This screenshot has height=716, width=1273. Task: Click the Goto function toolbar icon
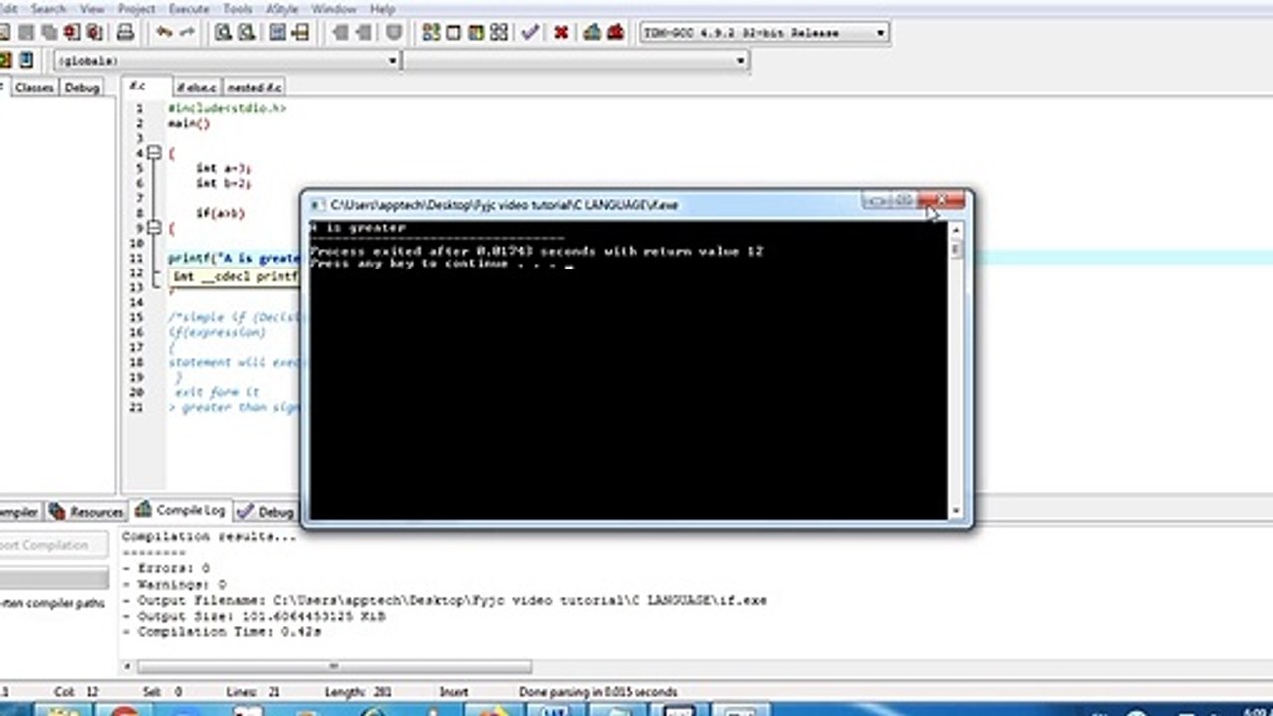[x=277, y=33]
